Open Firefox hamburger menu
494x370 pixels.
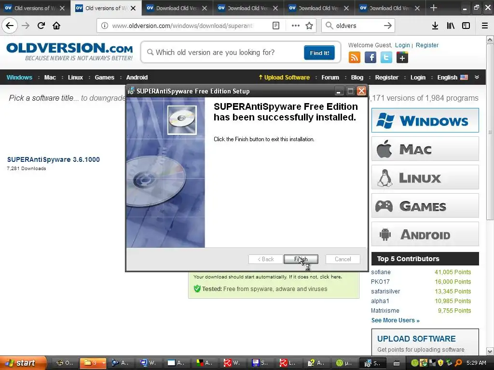(485, 26)
